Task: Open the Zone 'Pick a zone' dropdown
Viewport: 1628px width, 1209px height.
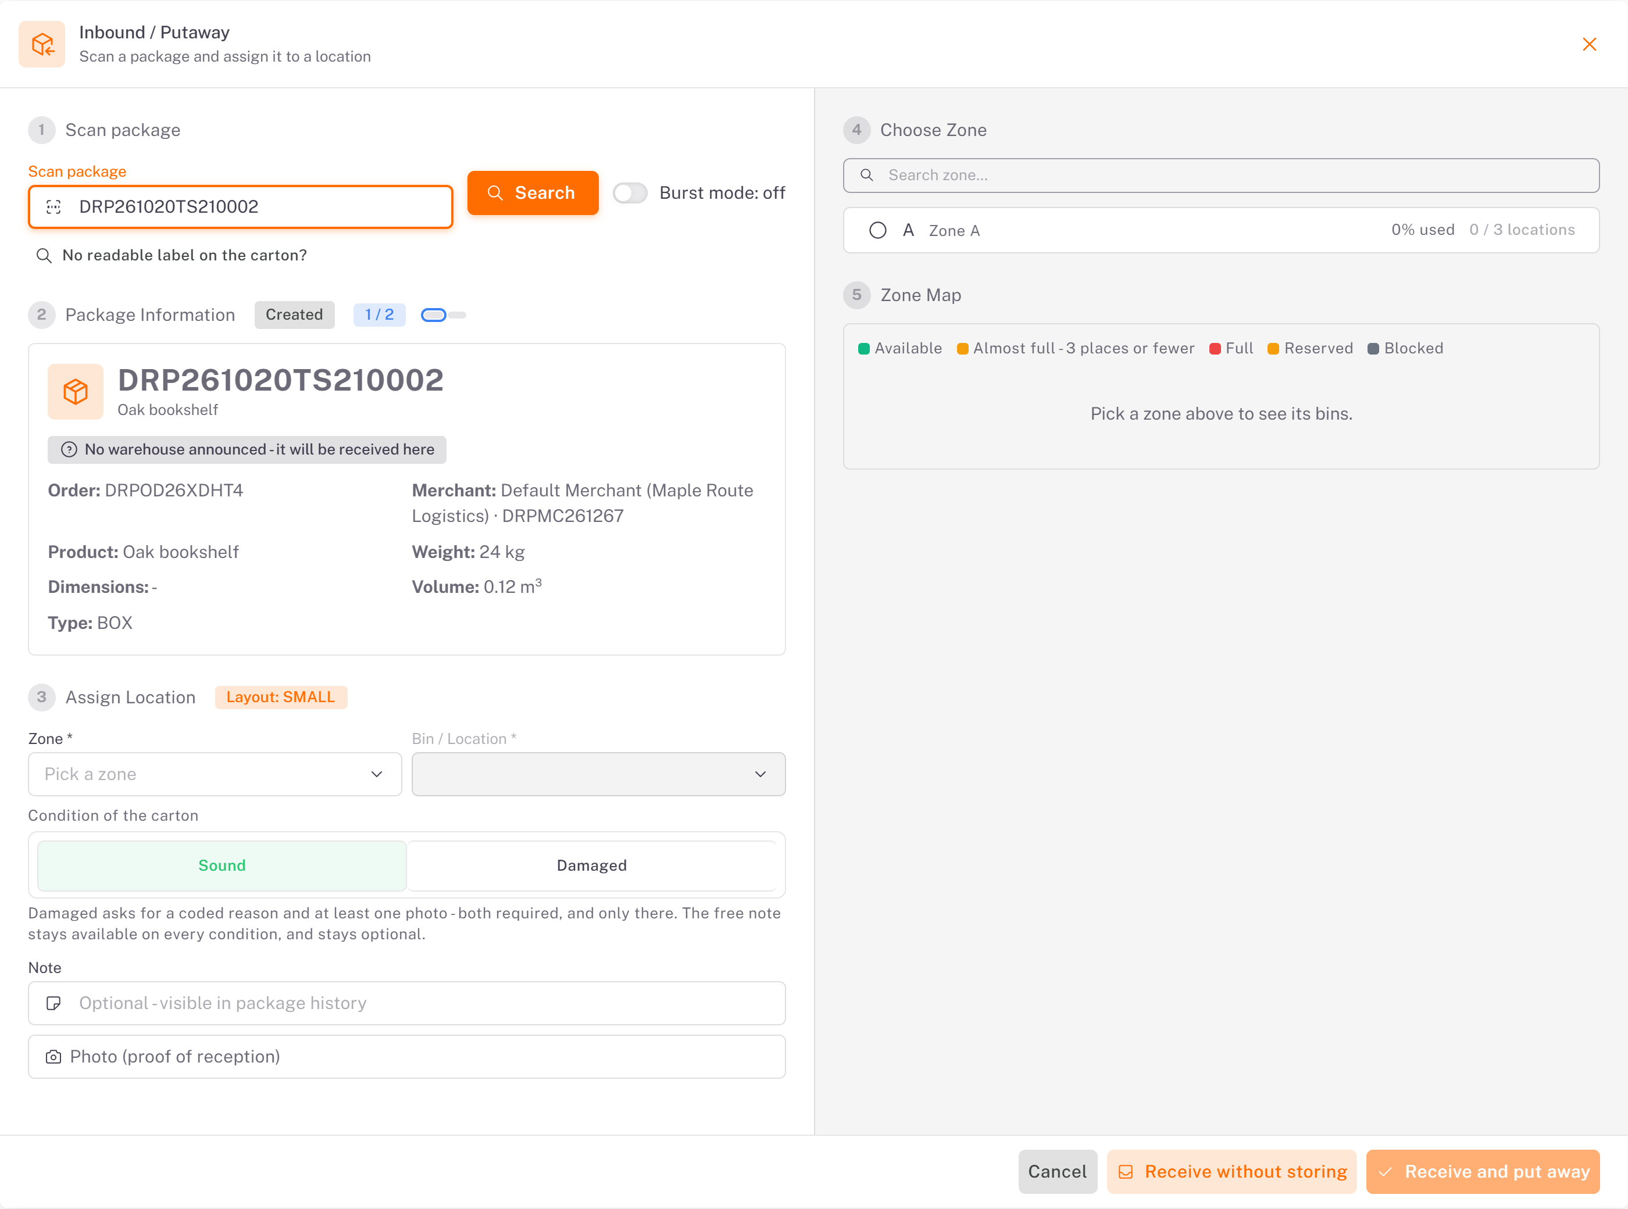Action: 215,774
